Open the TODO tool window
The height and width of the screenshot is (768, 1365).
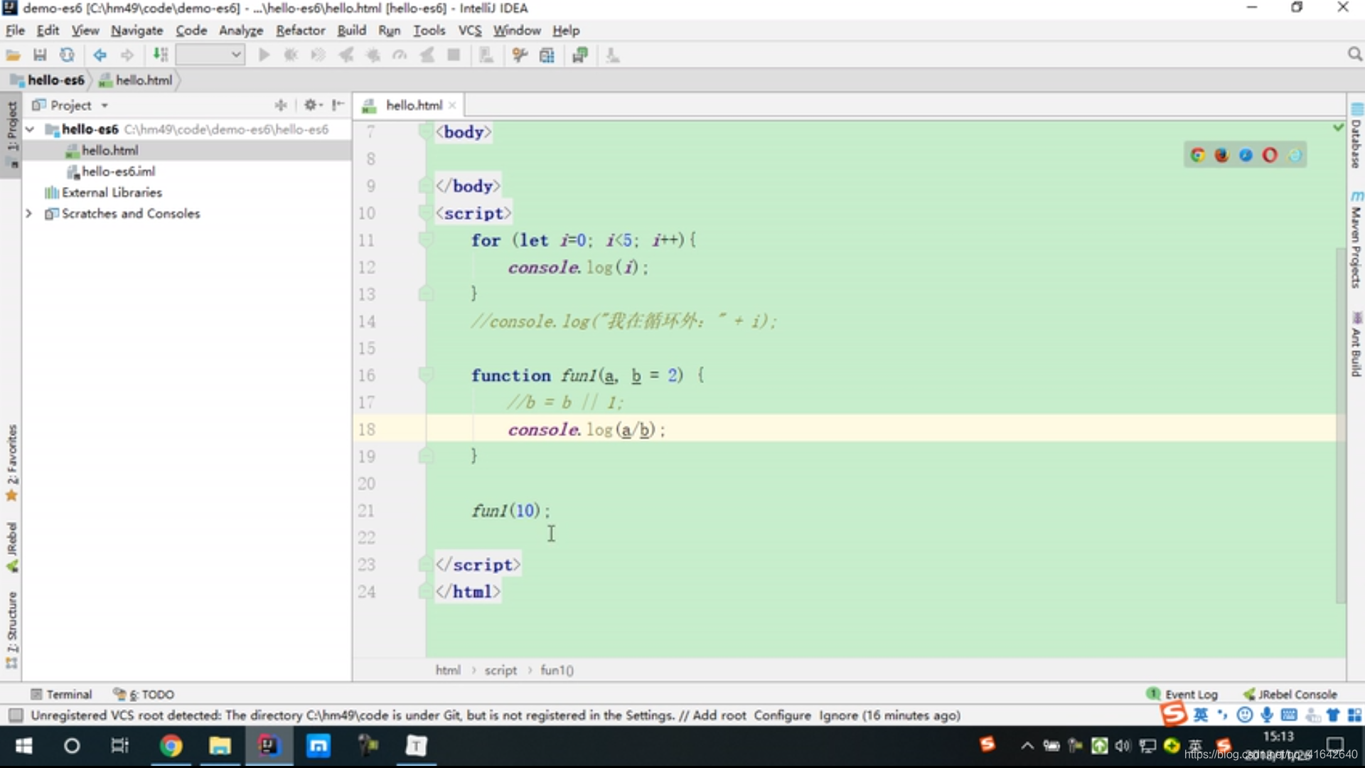coord(144,694)
